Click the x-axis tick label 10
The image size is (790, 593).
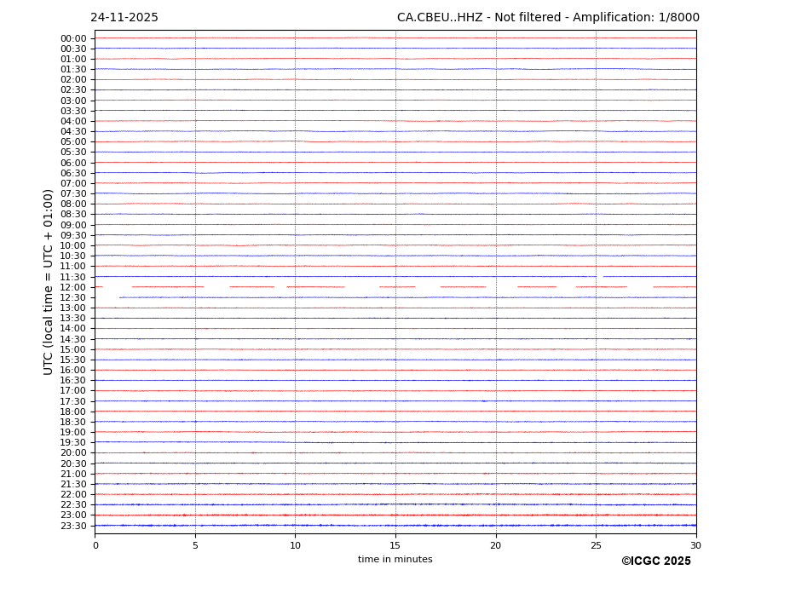295,545
